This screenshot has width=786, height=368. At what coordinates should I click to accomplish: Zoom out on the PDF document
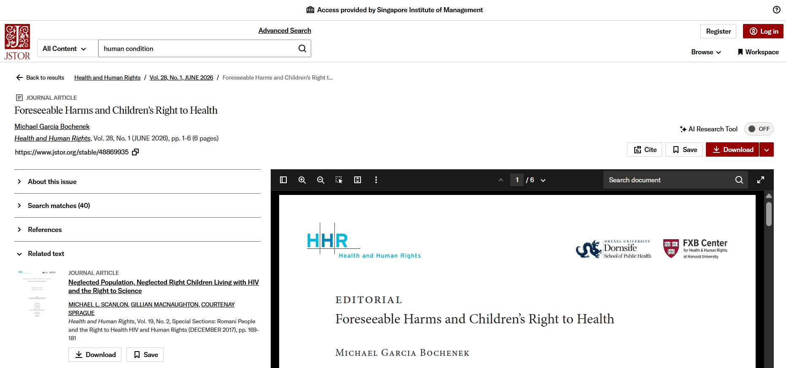pyautogui.click(x=320, y=180)
